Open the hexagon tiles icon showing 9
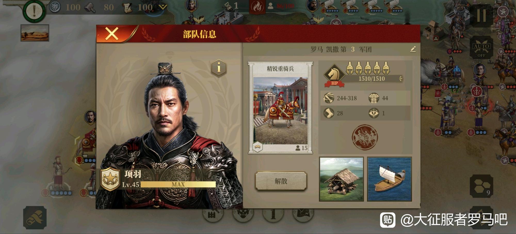 (481, 186)
